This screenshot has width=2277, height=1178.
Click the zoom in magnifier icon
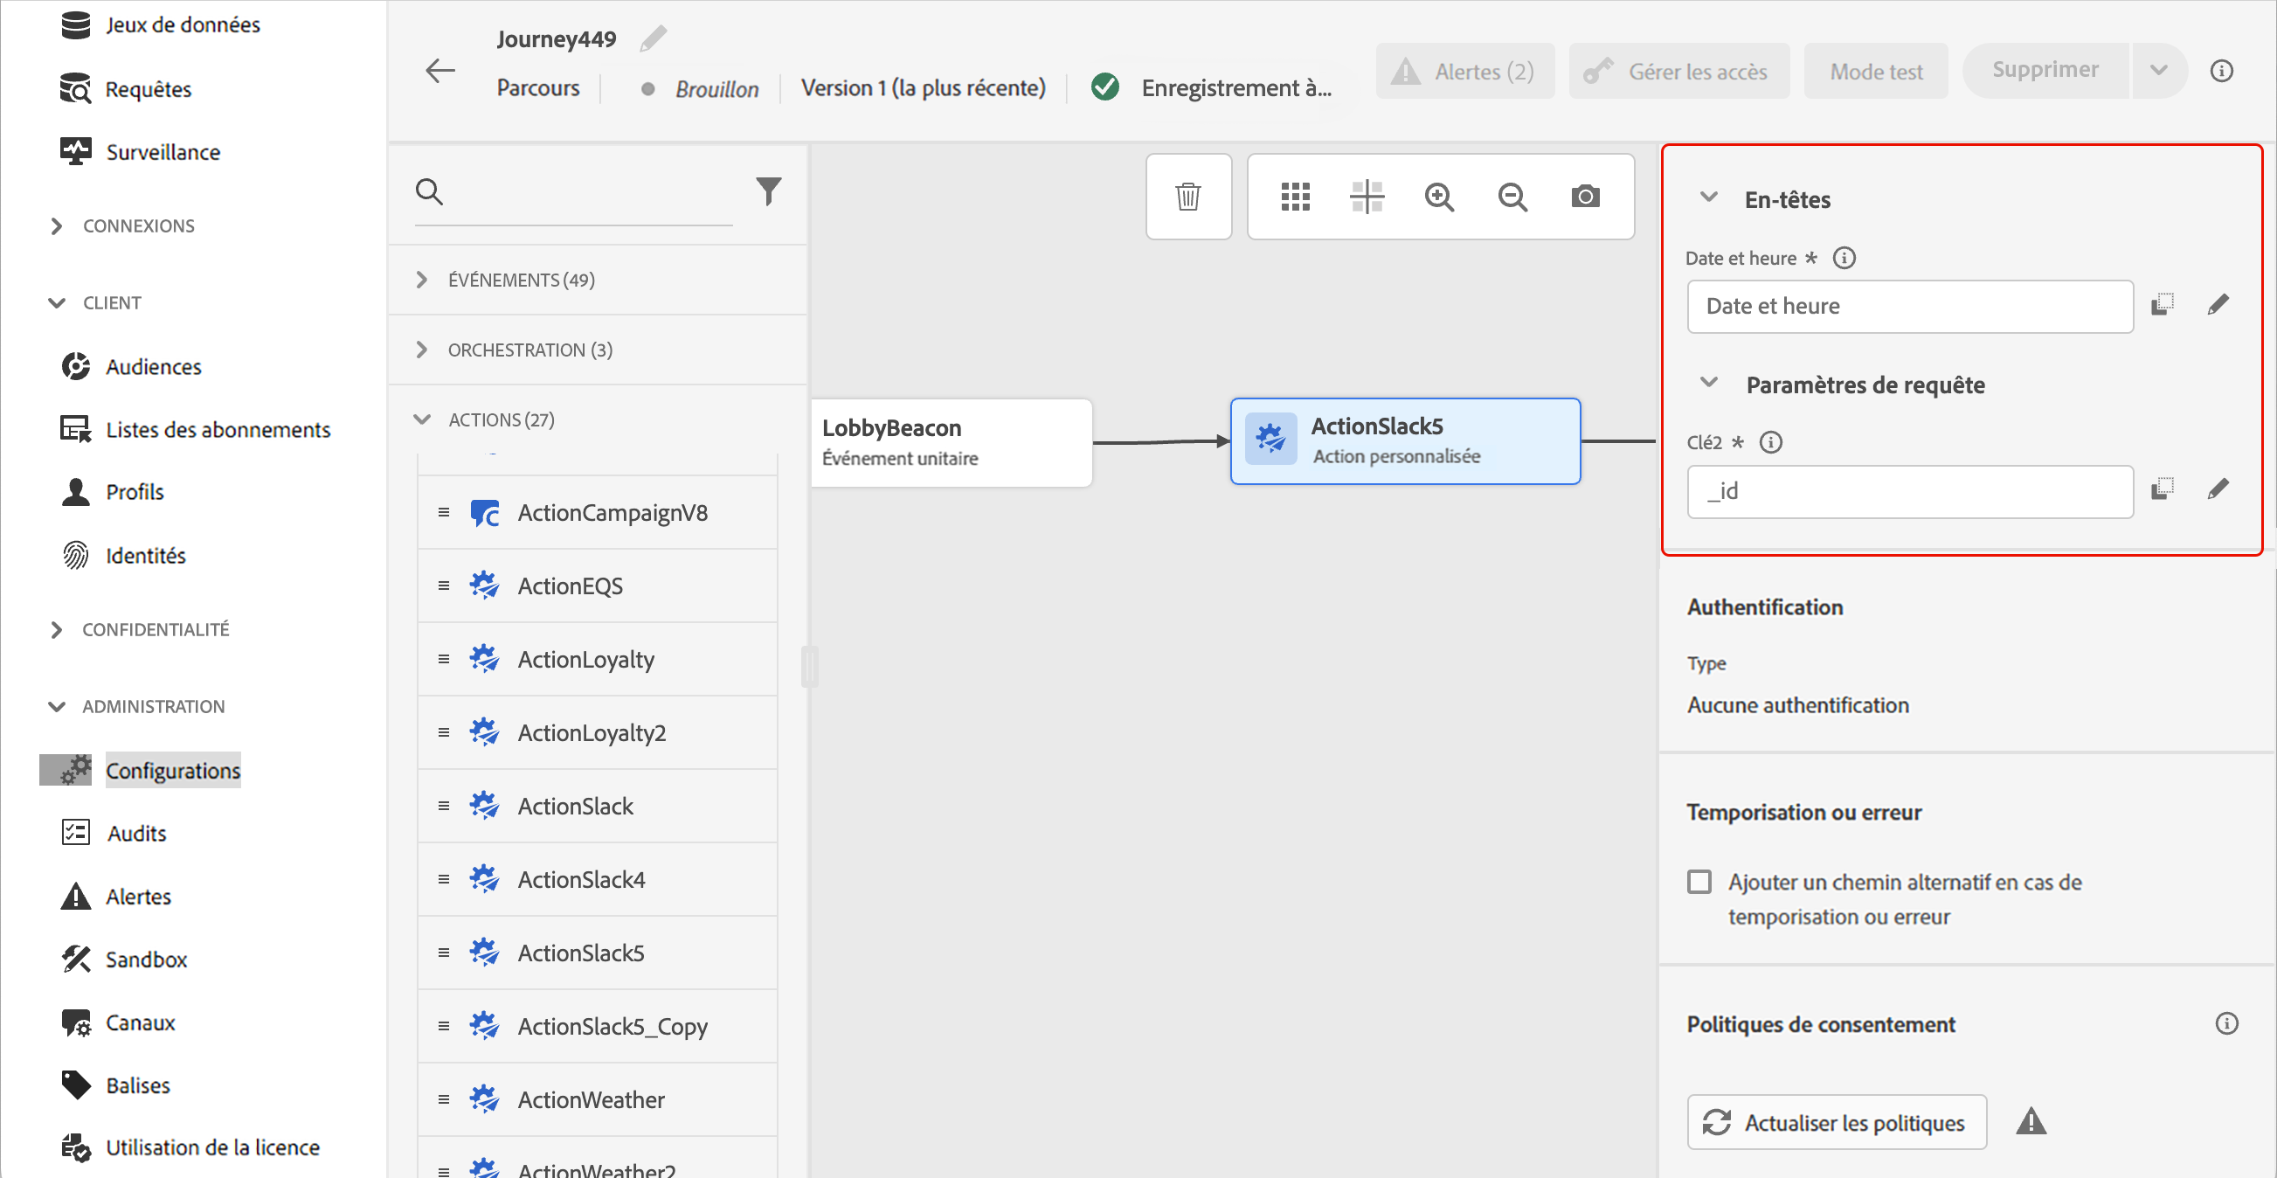click(x=1439, y=197)
